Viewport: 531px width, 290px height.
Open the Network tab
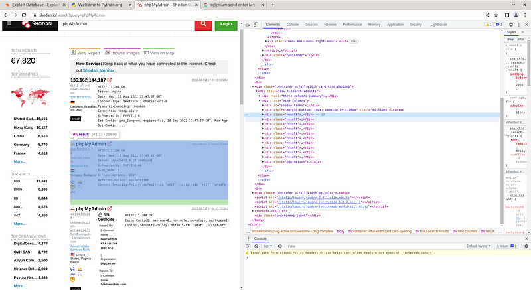point(330,25)
